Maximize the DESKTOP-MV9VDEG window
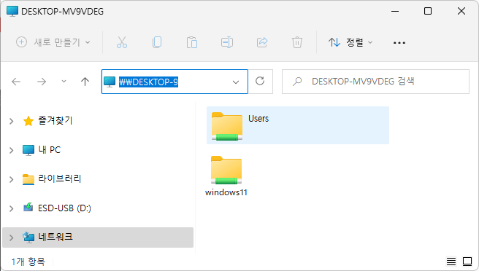 coord(428,11)
